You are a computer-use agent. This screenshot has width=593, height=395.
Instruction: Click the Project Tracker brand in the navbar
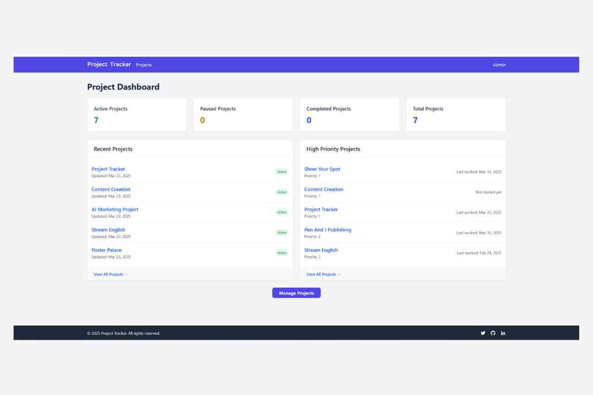[x=109, y=64]
